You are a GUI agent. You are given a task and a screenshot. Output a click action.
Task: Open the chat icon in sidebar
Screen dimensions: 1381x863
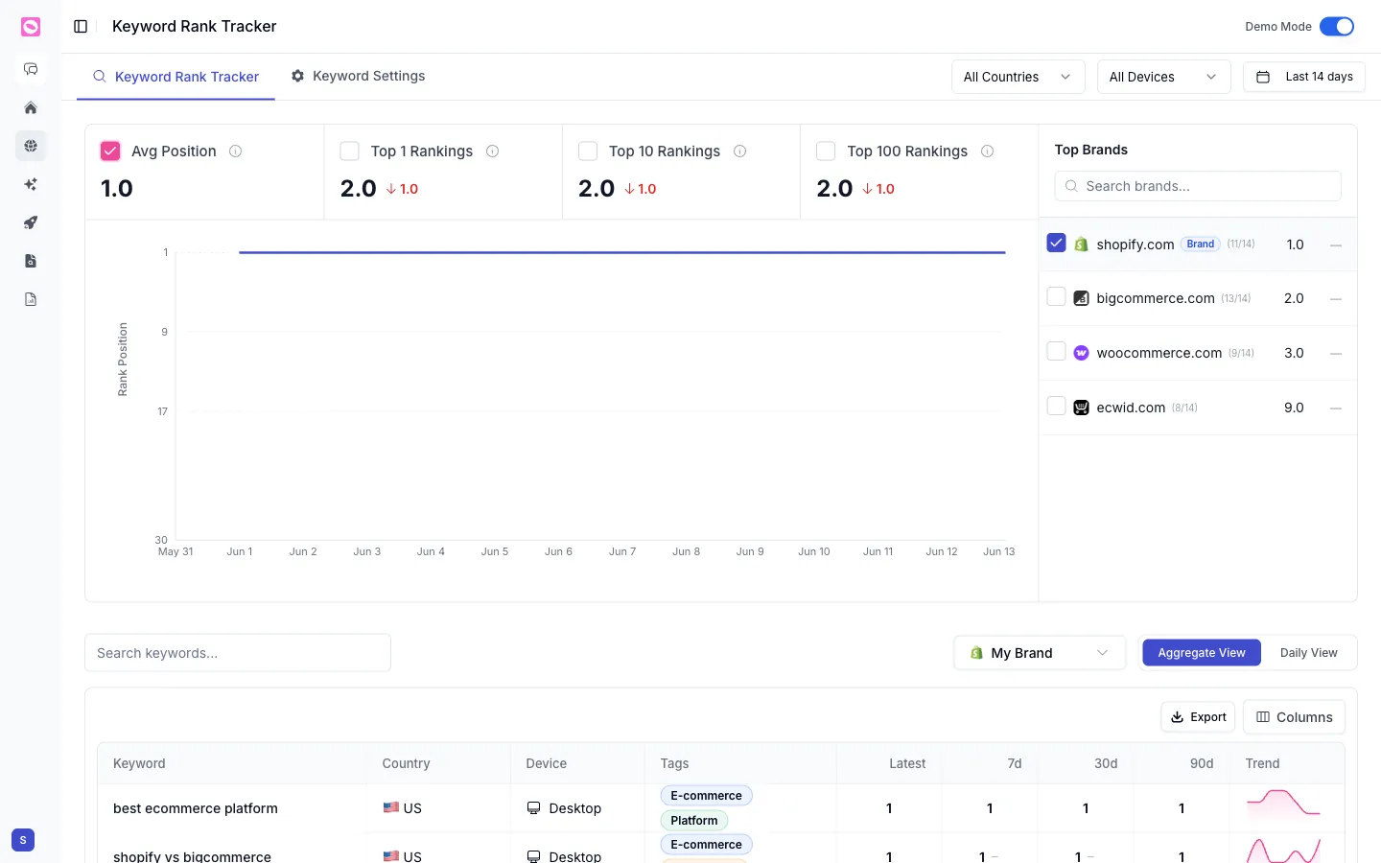31,69
